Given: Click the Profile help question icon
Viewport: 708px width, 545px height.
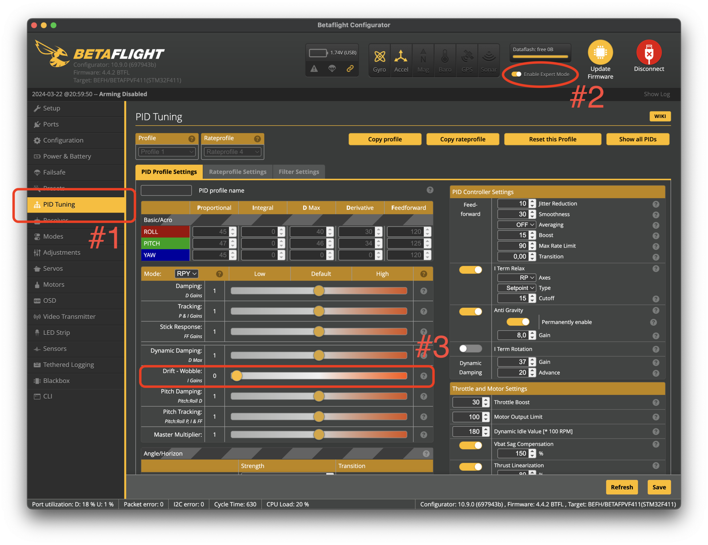Looking at the screenshot, I should [x=191, y=139].
